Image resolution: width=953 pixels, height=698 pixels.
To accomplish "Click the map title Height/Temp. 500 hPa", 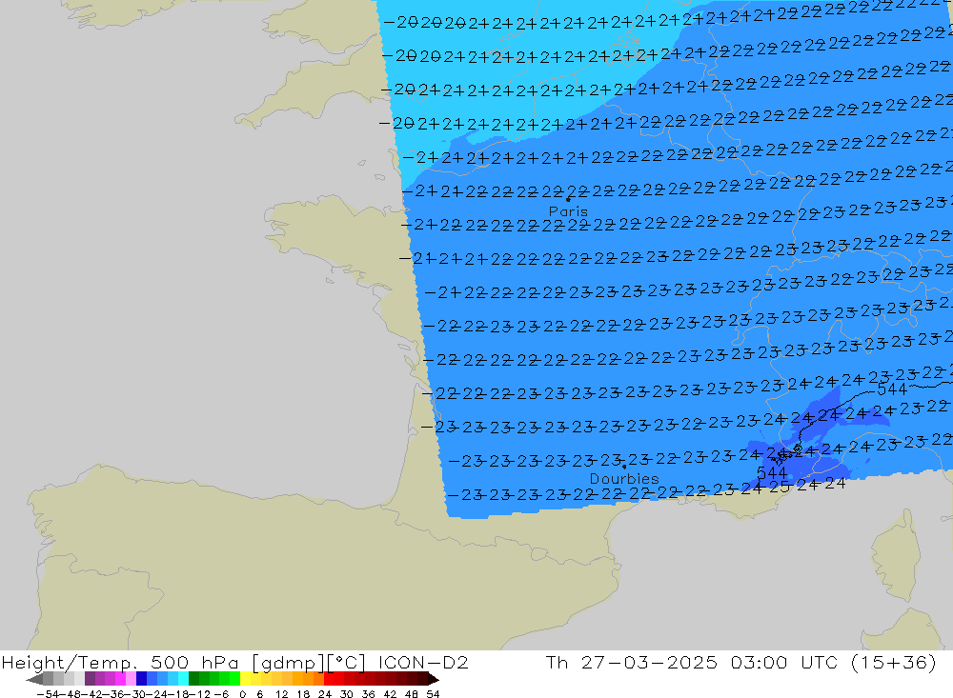I will [x=120, y=662].
